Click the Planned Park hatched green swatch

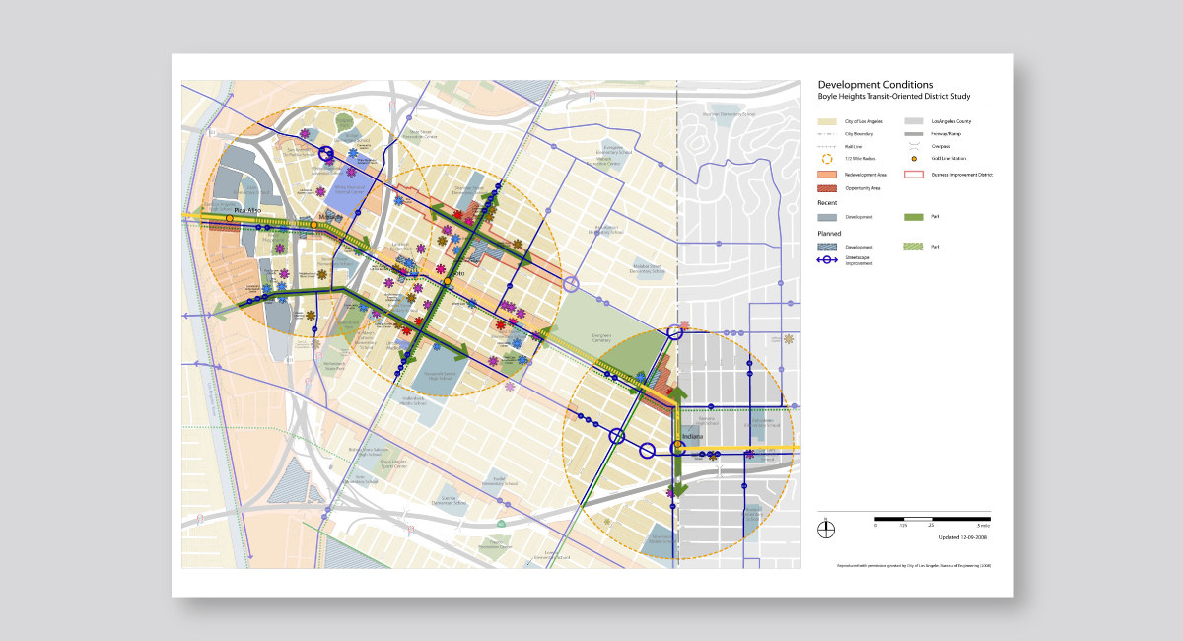913,247
